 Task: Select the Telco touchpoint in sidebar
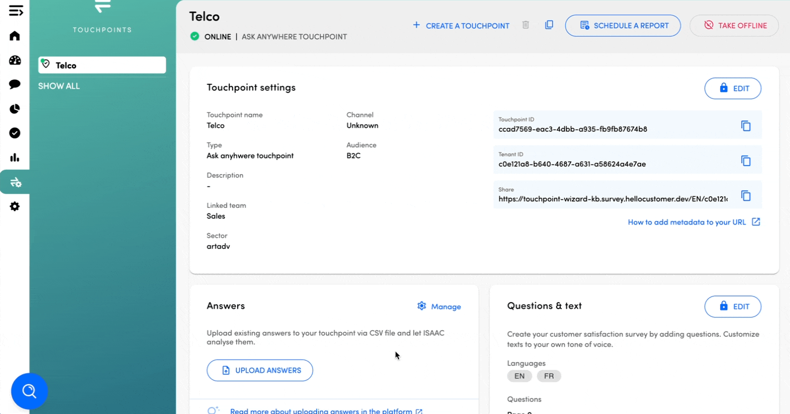[102, 65]
